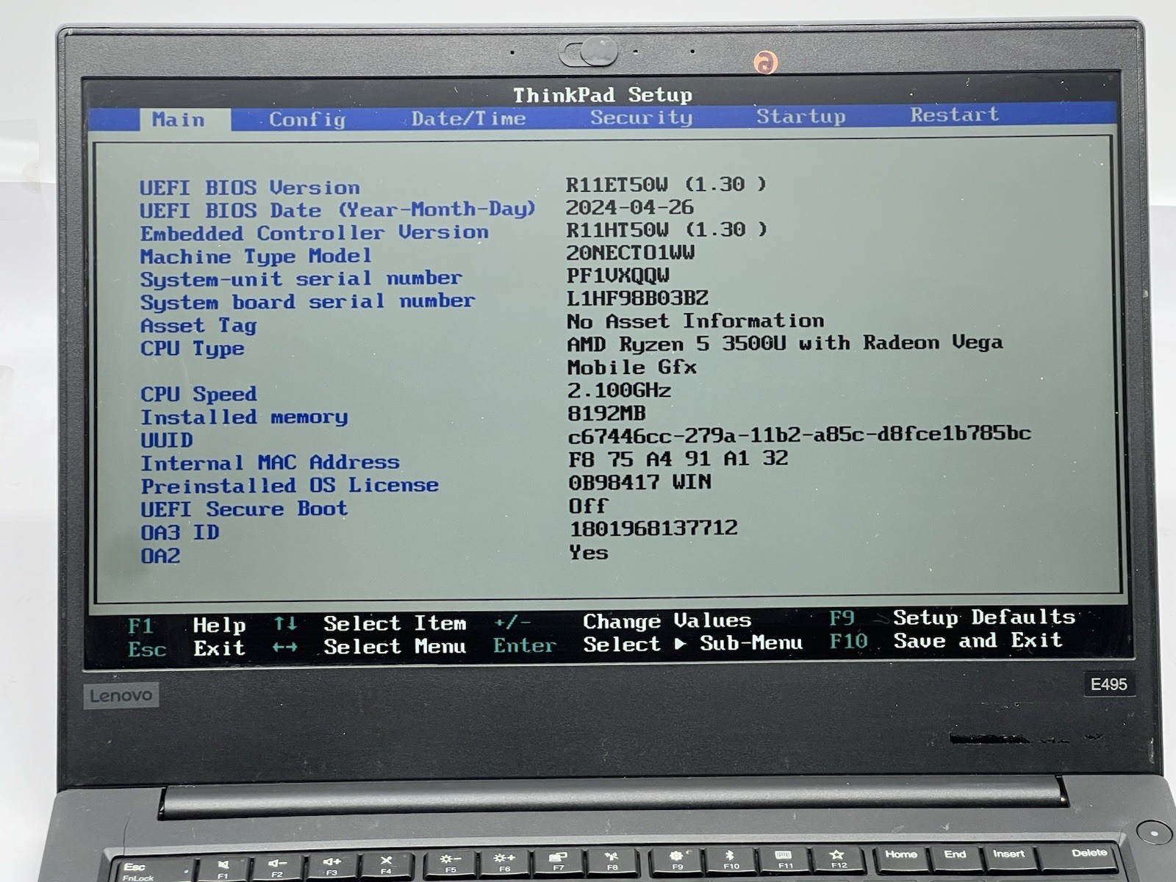Click the 8192MB memory value
Viewport: 1176px width, 882px height.
606,414
